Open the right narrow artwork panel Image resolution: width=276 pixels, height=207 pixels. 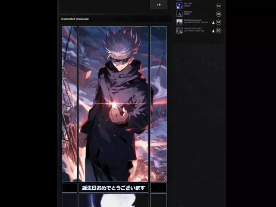158,104
